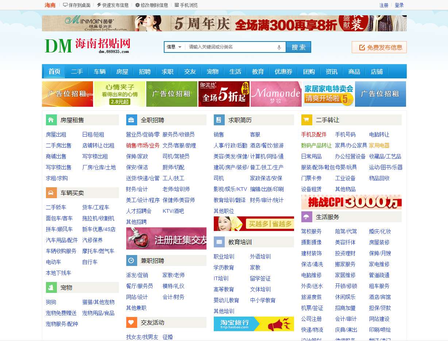Click the heart icon beside 交友活动

click(x=131, y=322)
